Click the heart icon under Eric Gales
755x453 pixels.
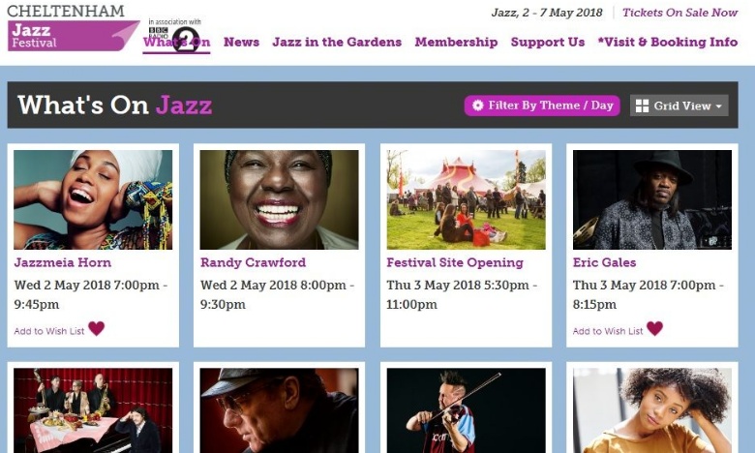pyautogui.click(x=655, y=329)
